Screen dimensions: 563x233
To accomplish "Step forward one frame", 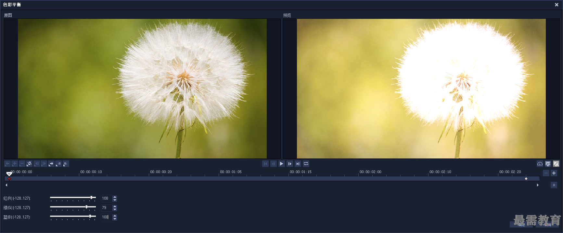I will (x=290, y=164).
